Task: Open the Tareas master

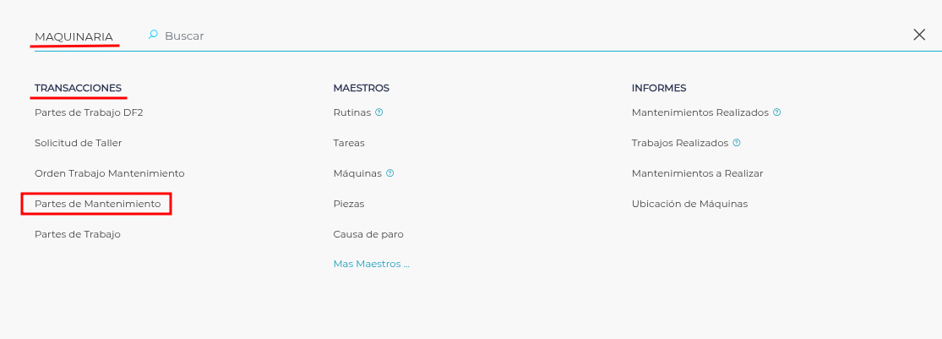Action: [349, 143]
